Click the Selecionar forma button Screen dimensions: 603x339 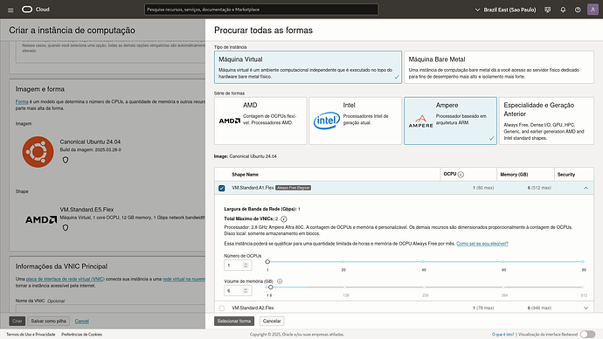coord(234,321)
